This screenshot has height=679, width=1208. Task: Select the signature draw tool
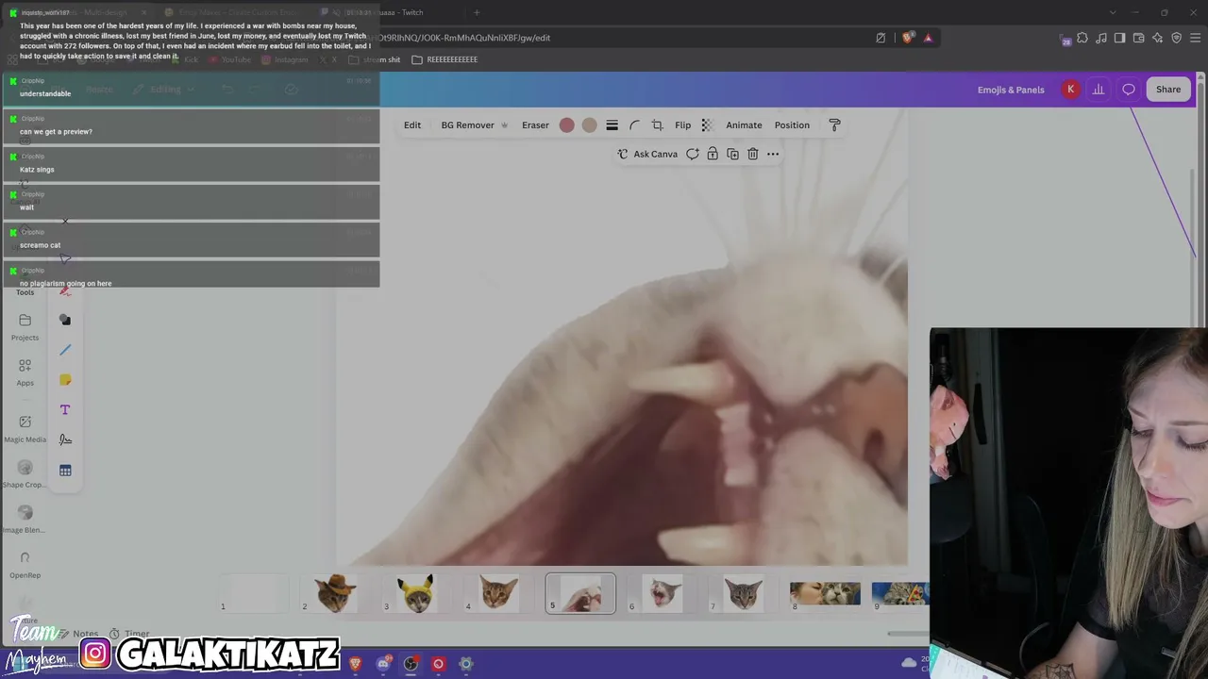(x=65, y=439)
